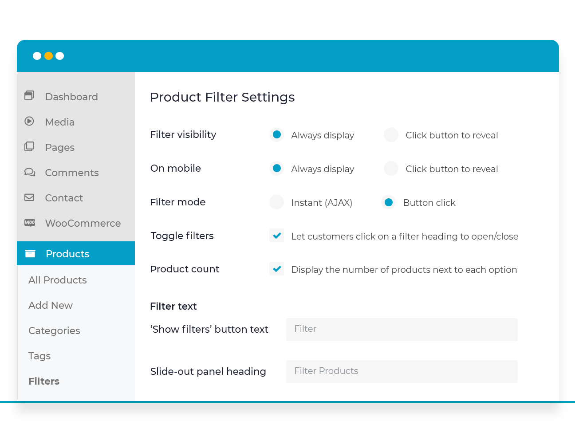The height and width of the screenshot is (421, 575).
Task: Click the Toggle filters blue checkmark icon
Action: click(x=276, y=236)
